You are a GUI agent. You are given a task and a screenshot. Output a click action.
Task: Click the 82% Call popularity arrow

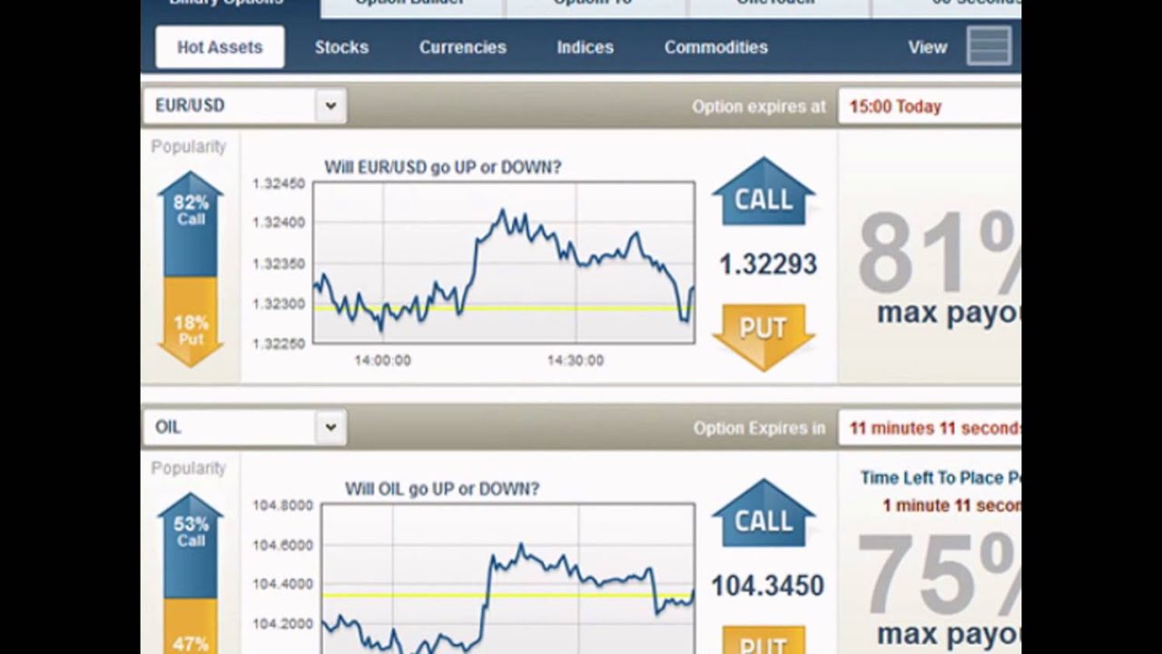click(191, 223)
